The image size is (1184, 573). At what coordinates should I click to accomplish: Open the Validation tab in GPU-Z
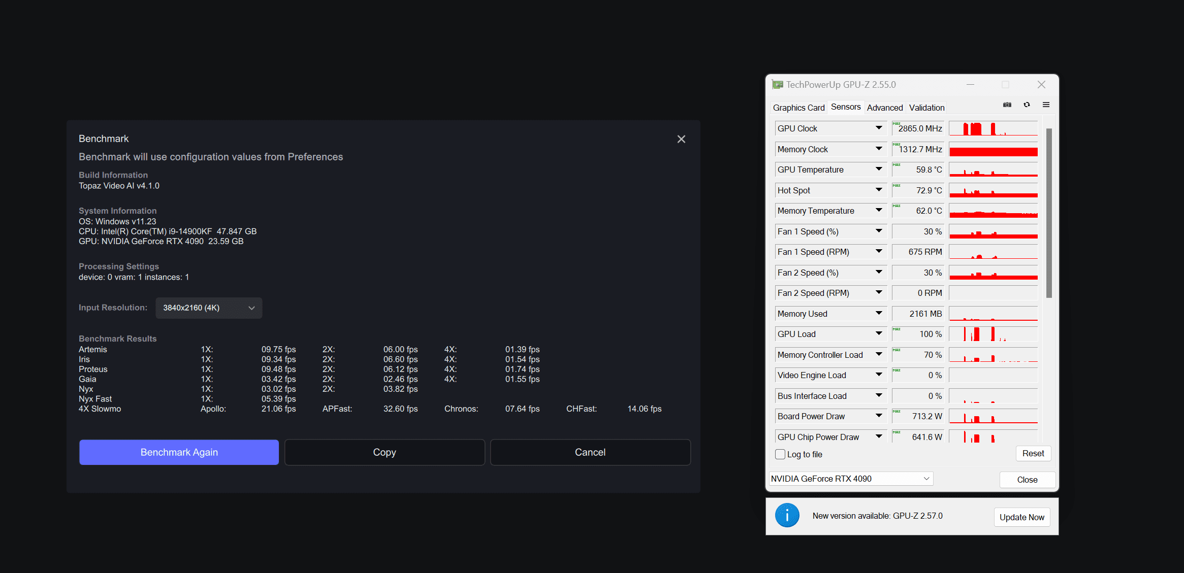click(926, 108)
